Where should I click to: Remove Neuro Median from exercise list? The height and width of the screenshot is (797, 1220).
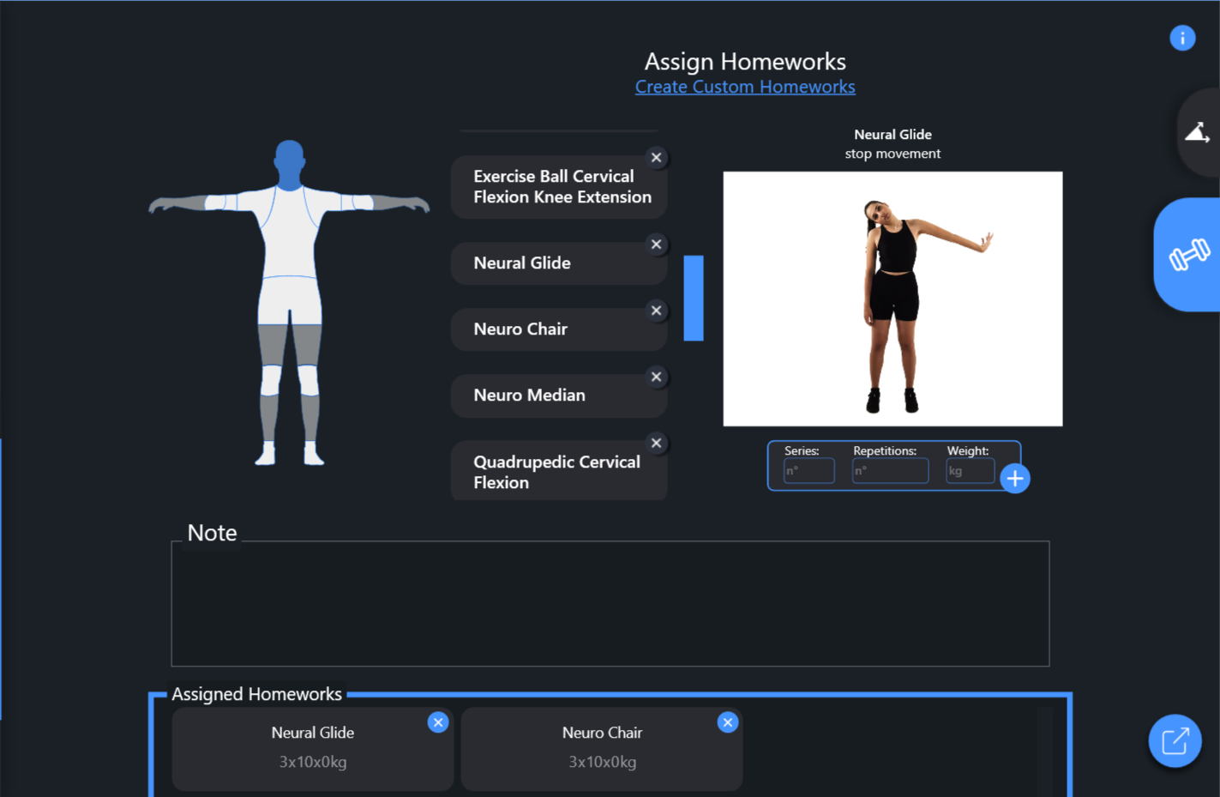point(656,377)
